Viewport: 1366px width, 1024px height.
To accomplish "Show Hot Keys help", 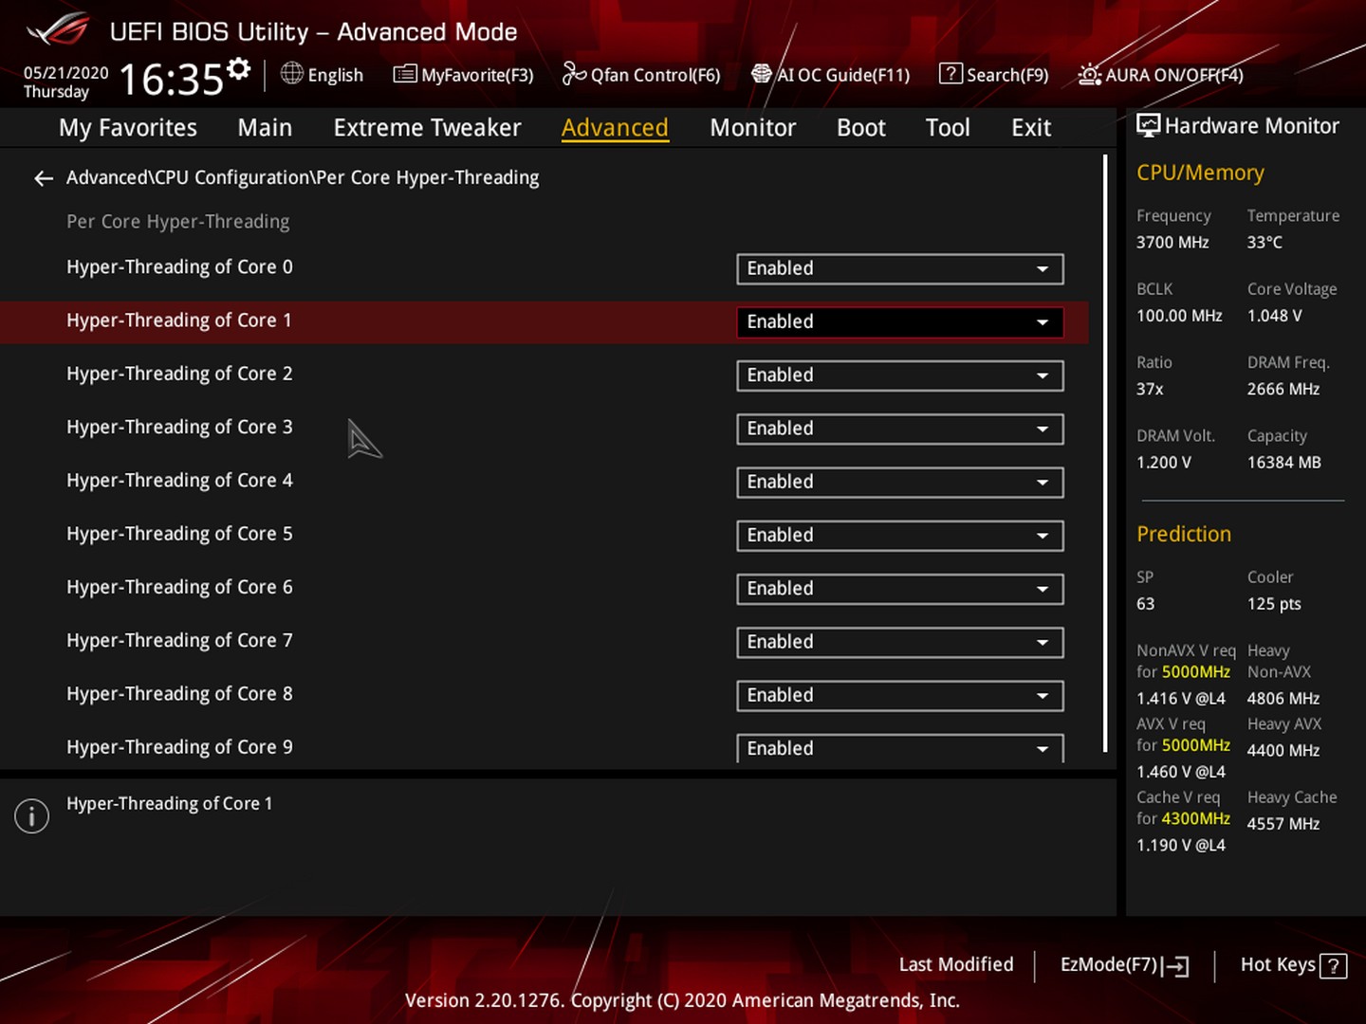I will click(x=1293, y=965).
